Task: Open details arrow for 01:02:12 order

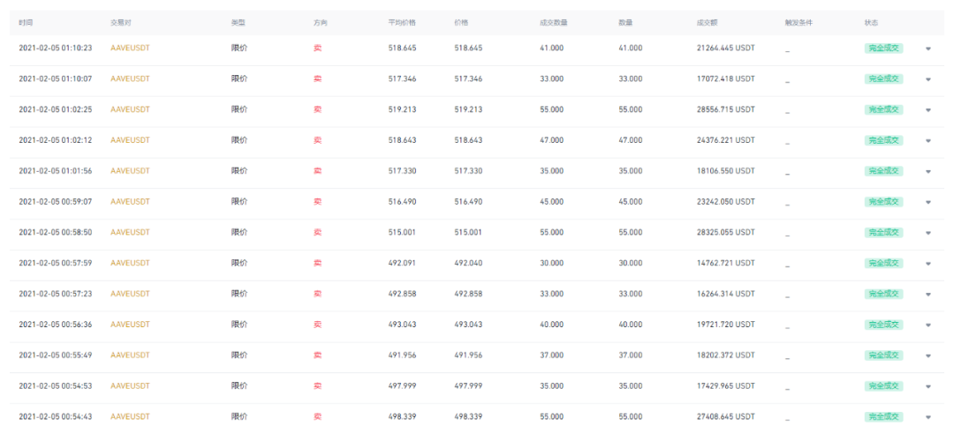Action: 927,140
